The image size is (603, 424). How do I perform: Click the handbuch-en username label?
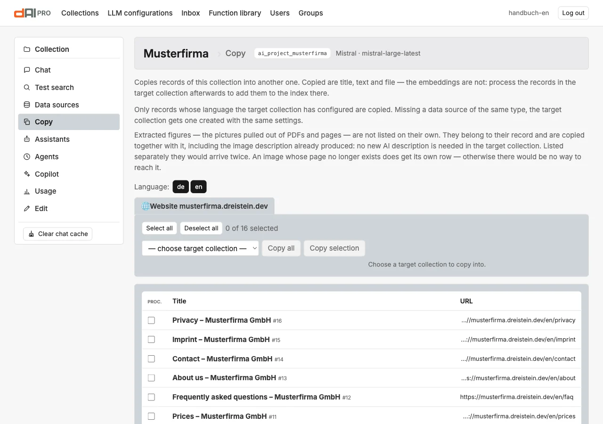529,13
